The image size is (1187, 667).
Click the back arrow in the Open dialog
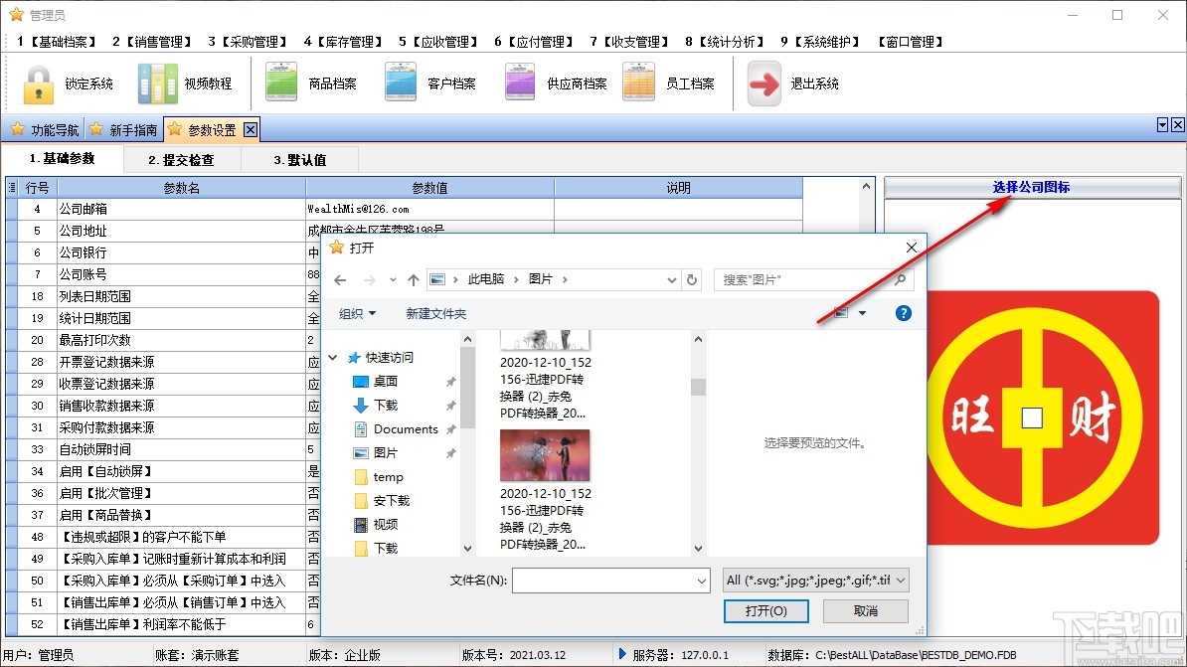tap(339, 279)
